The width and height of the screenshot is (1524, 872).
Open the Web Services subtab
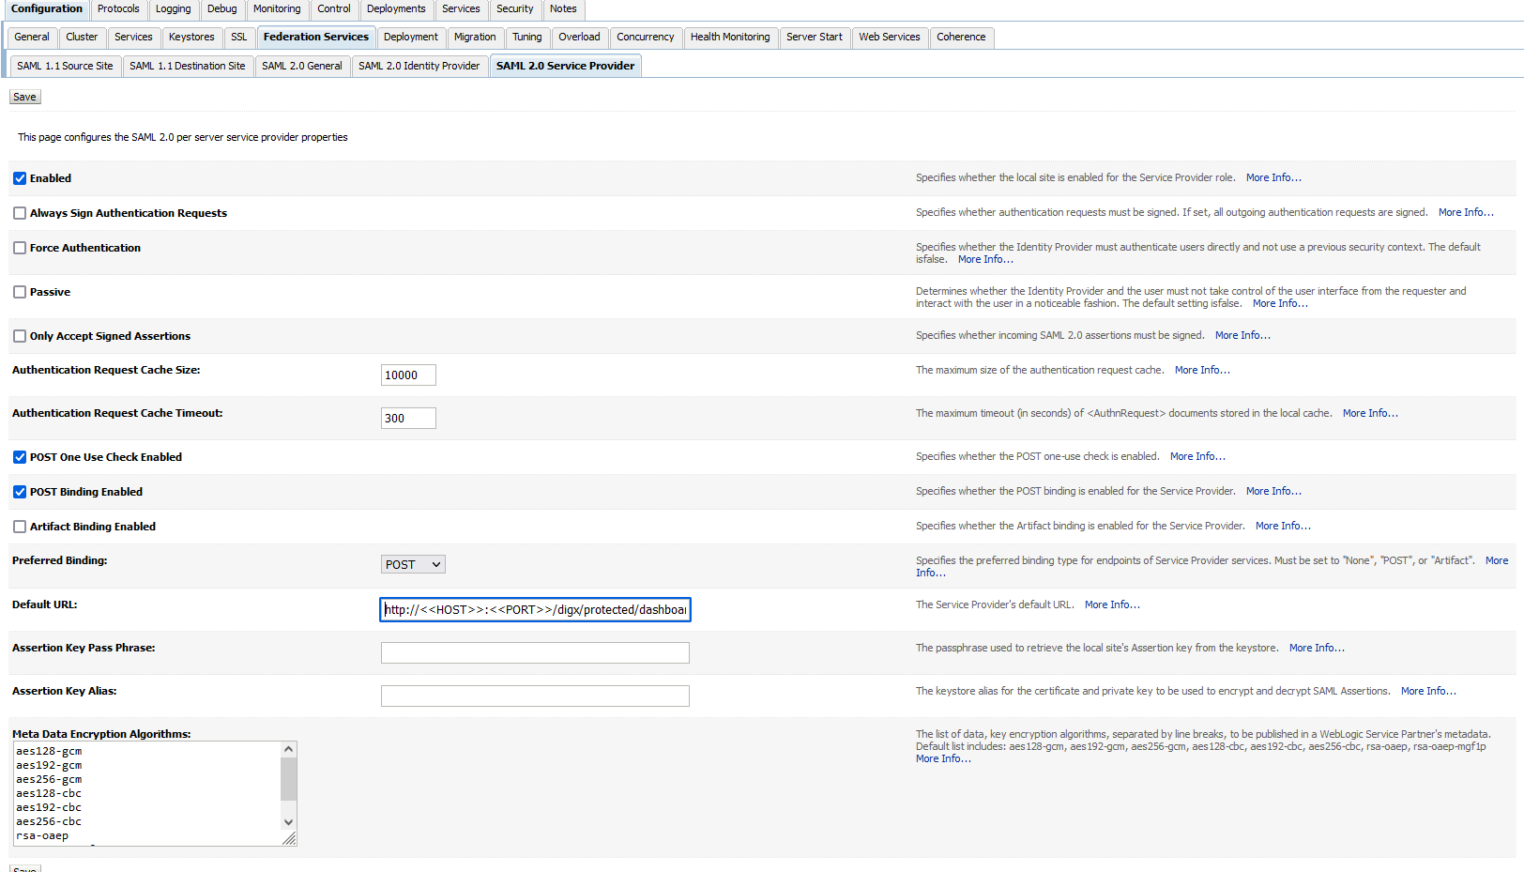pos(890,38)
